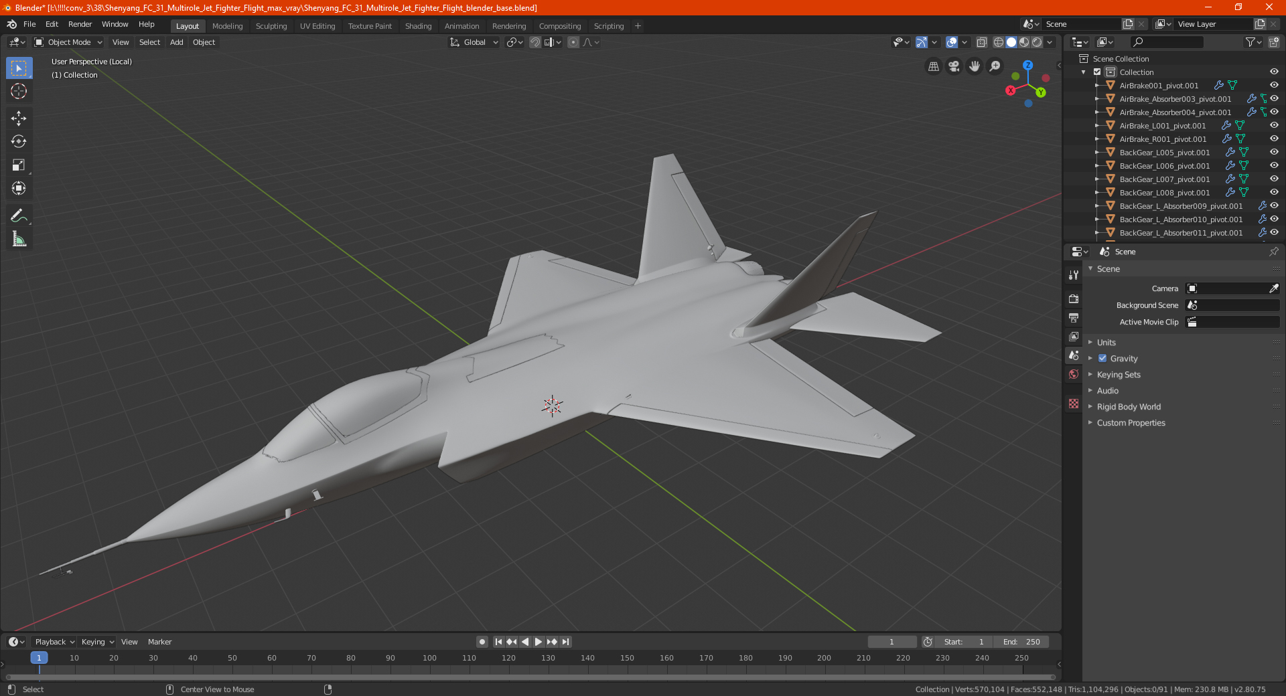The width and height of the screenshot is (1286, 696).
Task: Select the Transform tool
Action: click(19, 188)
